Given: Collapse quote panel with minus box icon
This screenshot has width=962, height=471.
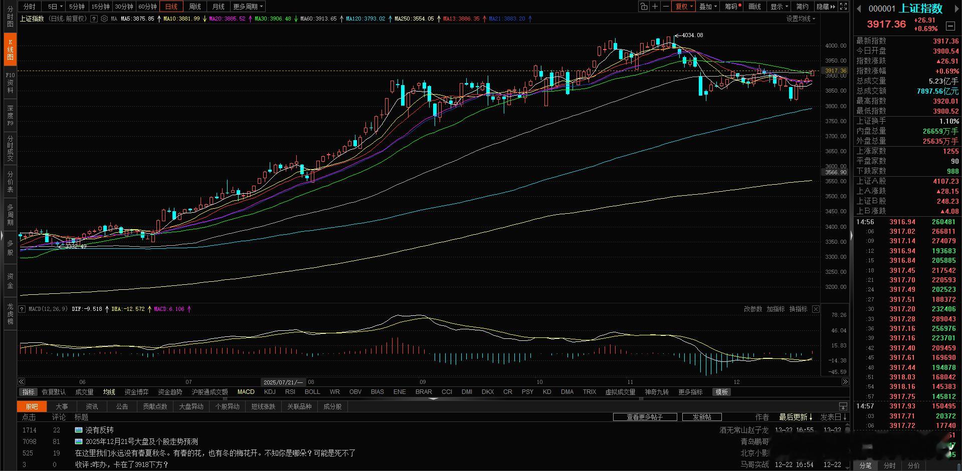Looking at the screenshot, I should pos(950,26).
